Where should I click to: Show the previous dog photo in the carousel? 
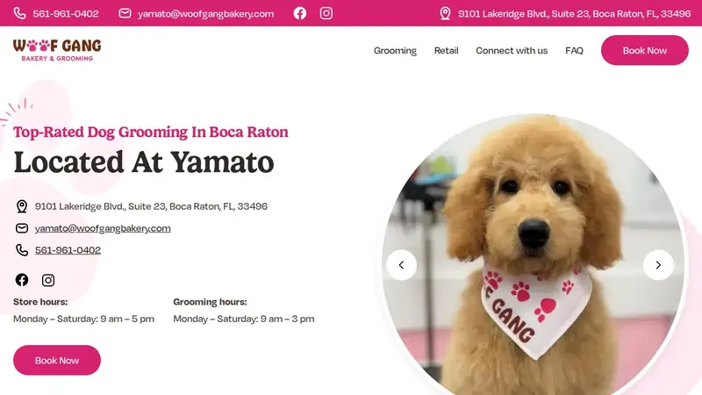(x=401, y=265)
